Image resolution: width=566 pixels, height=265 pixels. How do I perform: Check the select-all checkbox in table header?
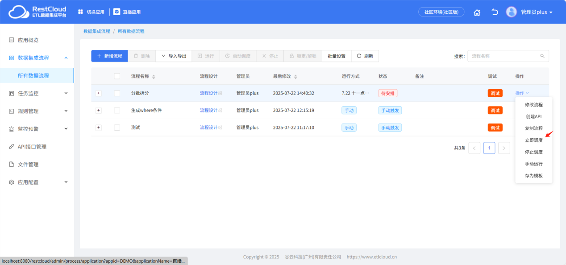117,76
